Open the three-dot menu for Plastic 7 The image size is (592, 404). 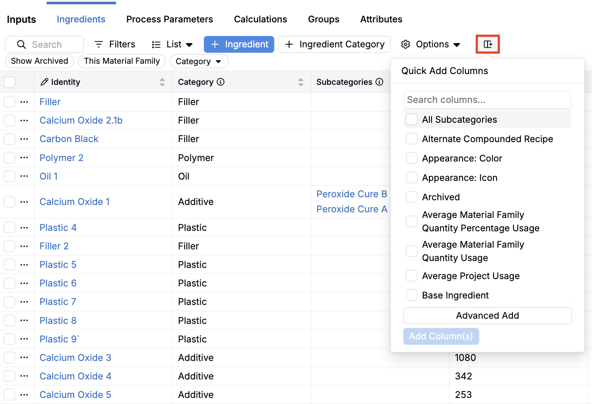click(24, 301)
